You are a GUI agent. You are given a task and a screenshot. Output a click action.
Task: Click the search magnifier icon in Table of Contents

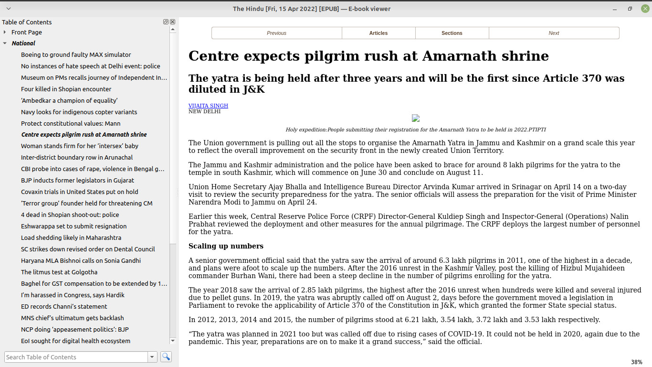click(x=166, y=357)
